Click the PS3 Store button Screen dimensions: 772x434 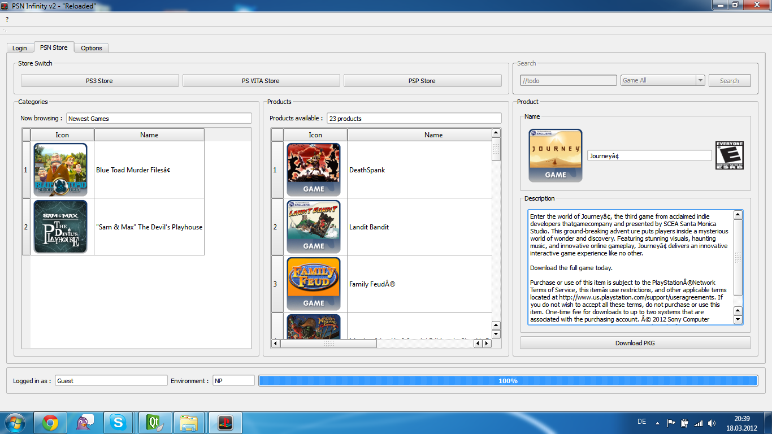coord(99,81)
